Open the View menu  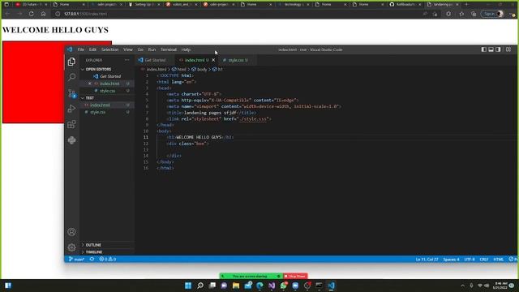(128, 49)
